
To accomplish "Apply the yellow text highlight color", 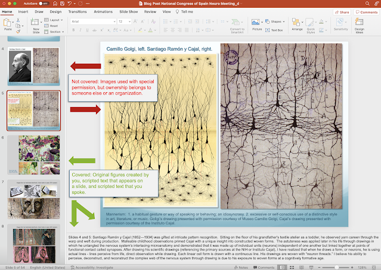I will pos(140,30).
